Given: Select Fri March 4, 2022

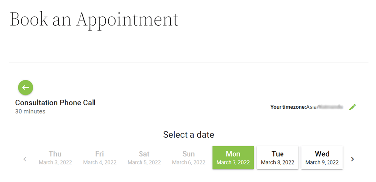Looking at the screenshot, I should pos(100,158).
